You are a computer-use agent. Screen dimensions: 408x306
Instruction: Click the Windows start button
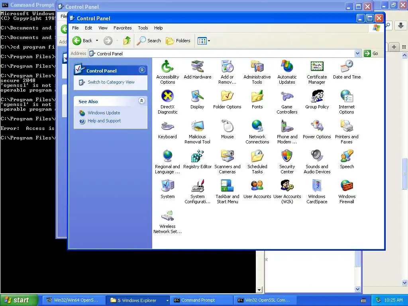click(x=18, y=300)
